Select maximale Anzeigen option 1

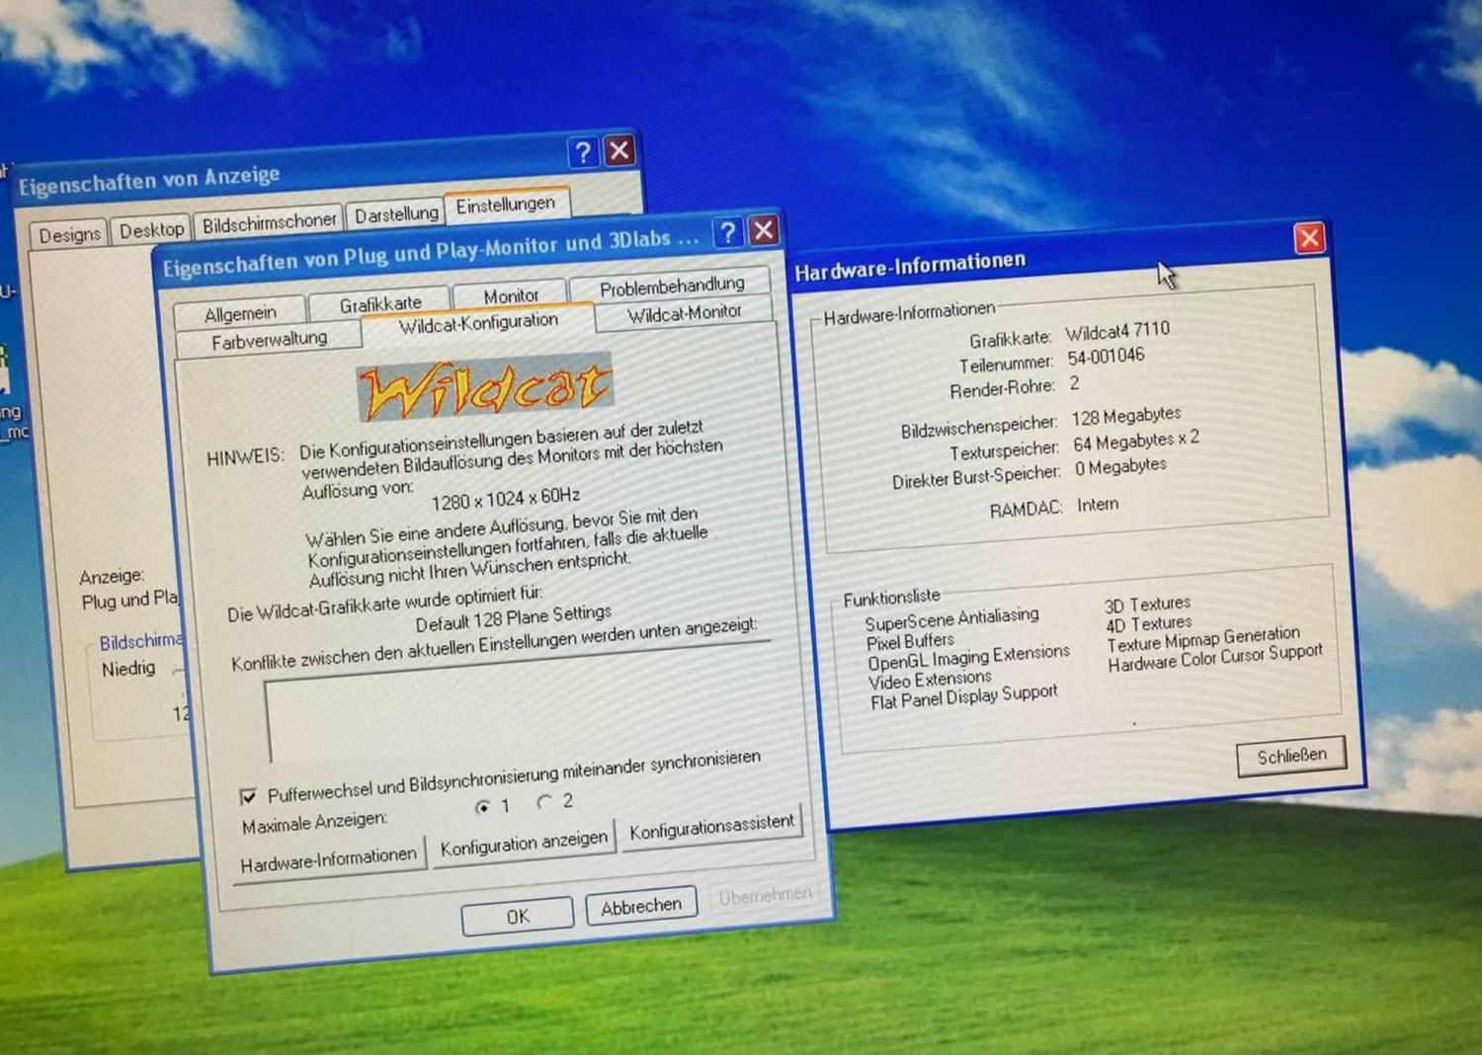[x=482, y=807]
